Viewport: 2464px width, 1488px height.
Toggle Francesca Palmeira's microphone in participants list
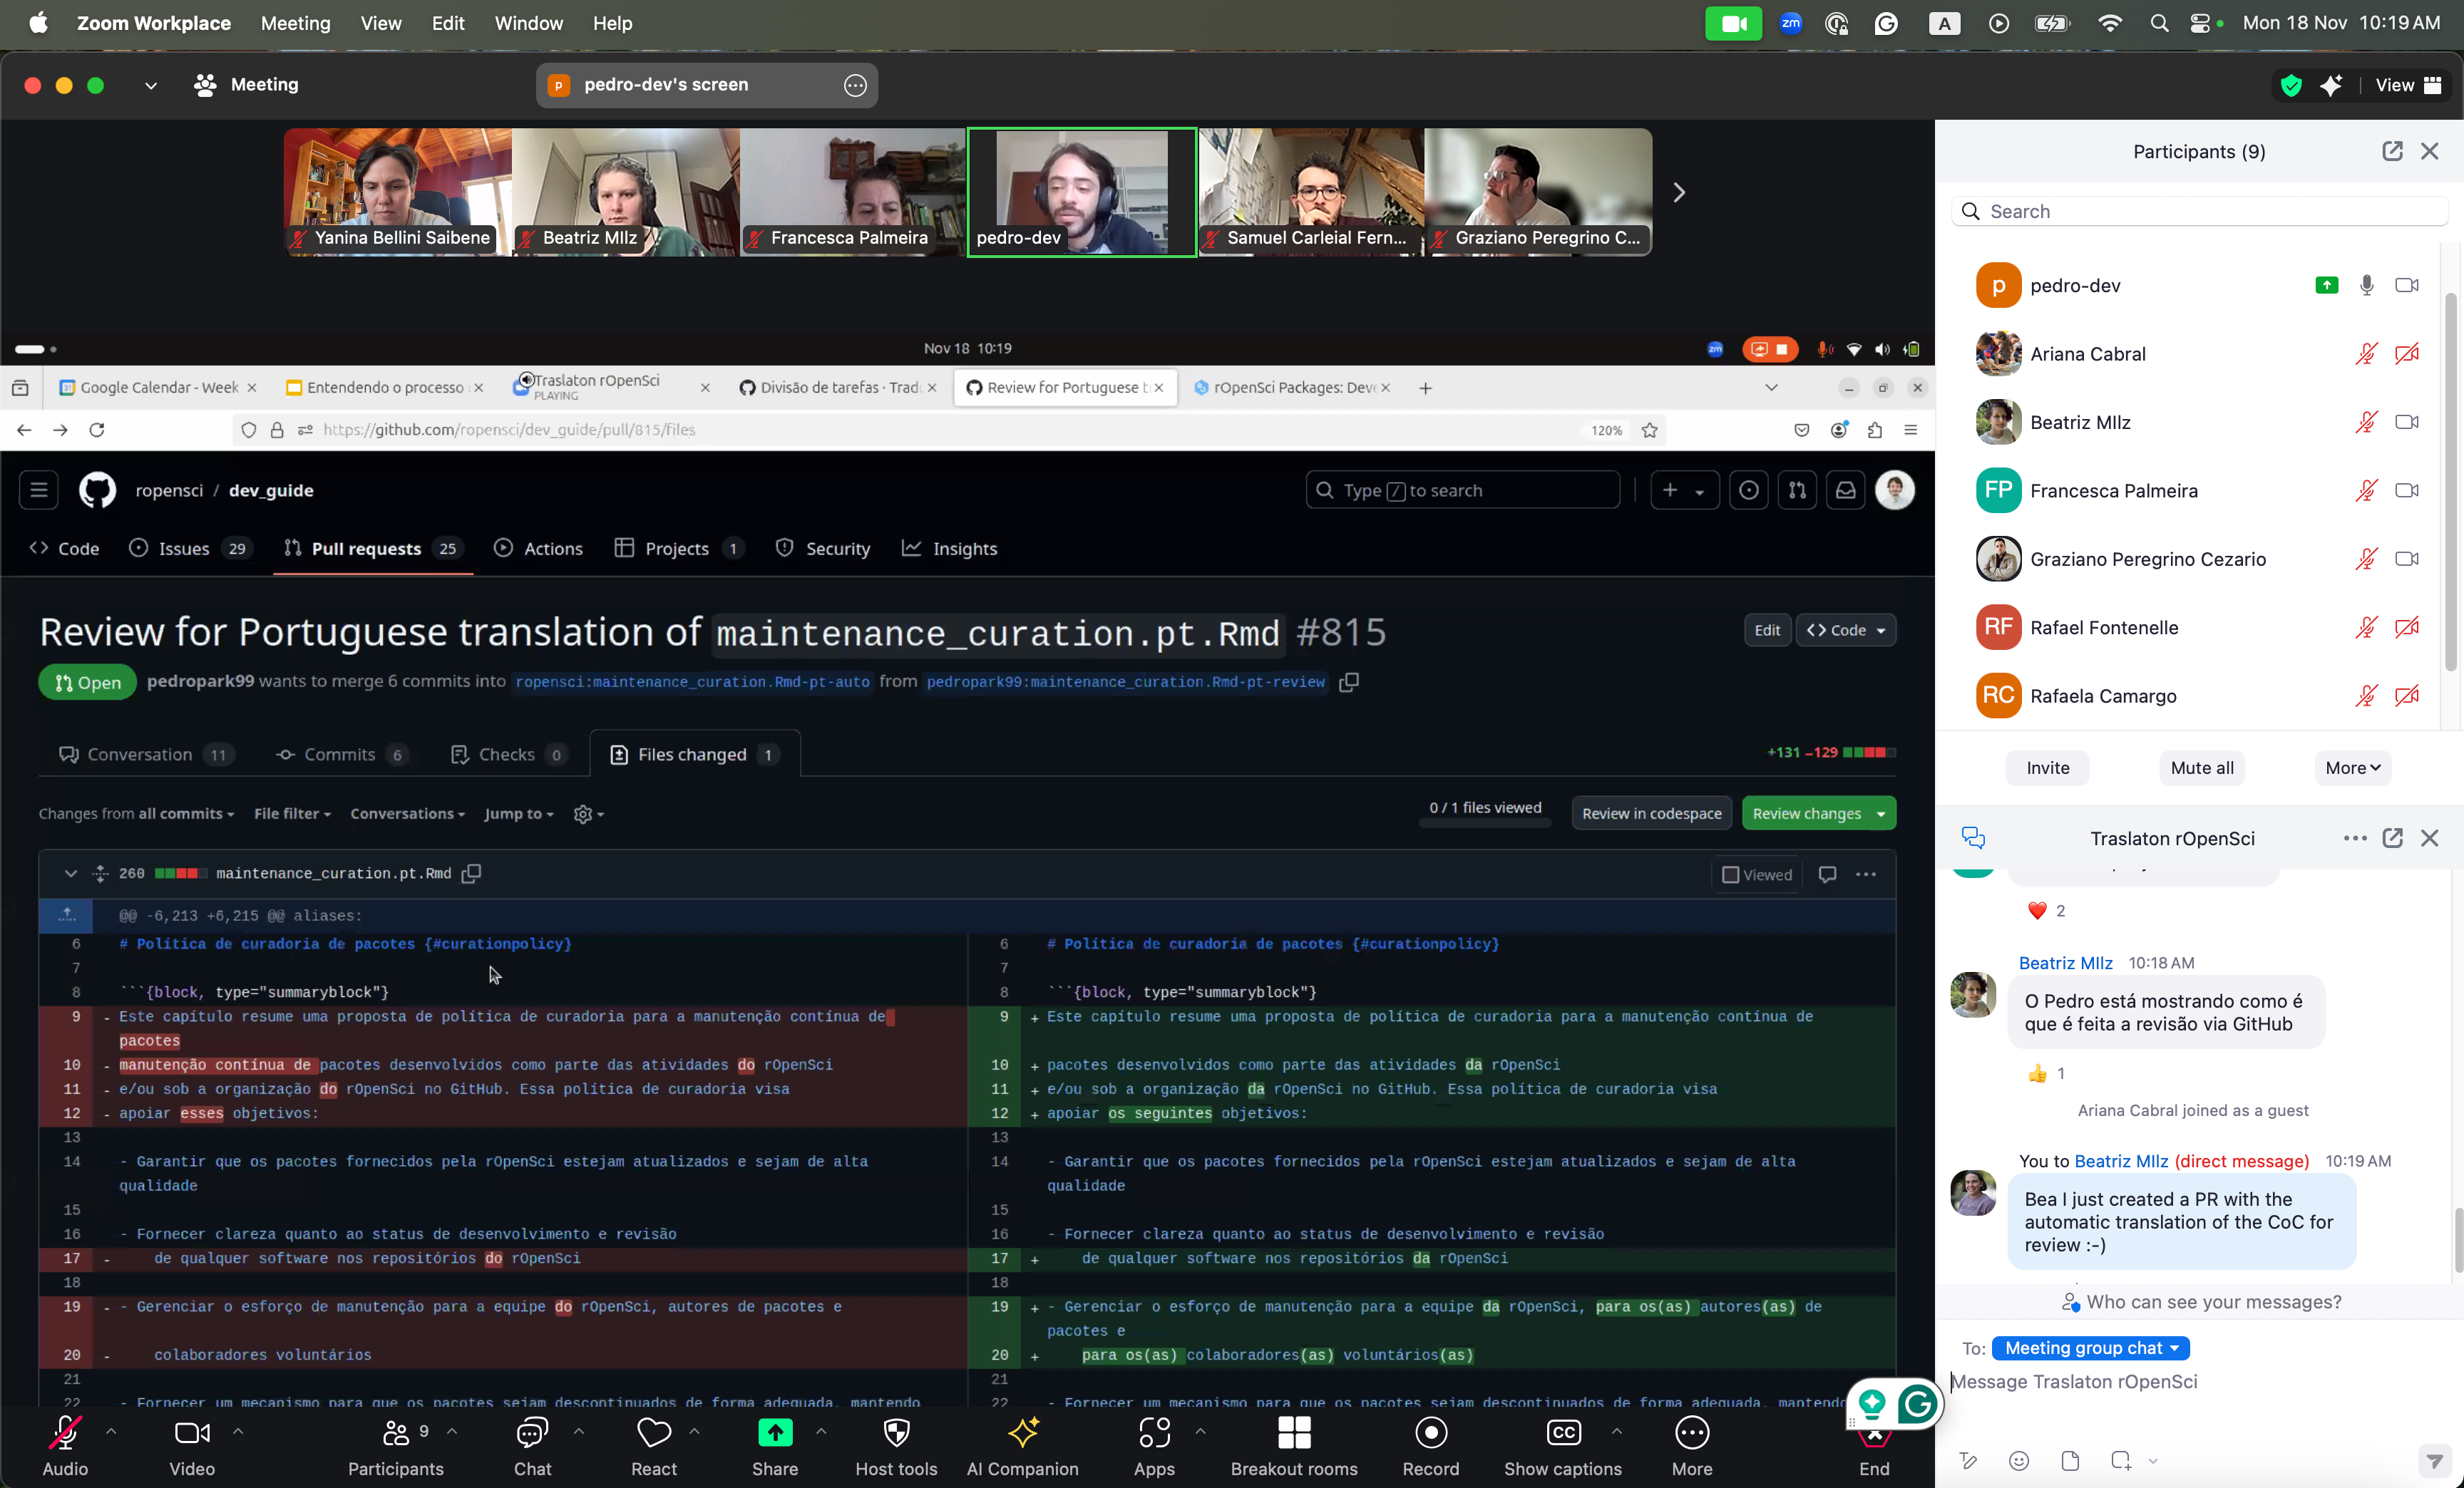coord(2366,491)
